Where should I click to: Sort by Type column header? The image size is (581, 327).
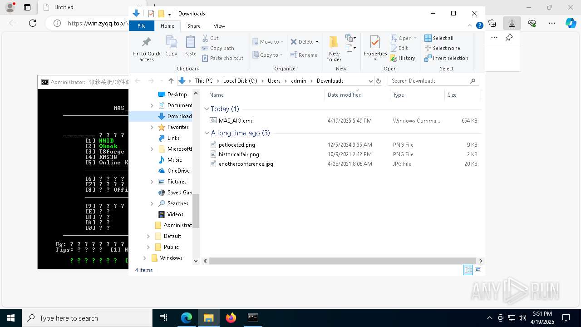417,95
